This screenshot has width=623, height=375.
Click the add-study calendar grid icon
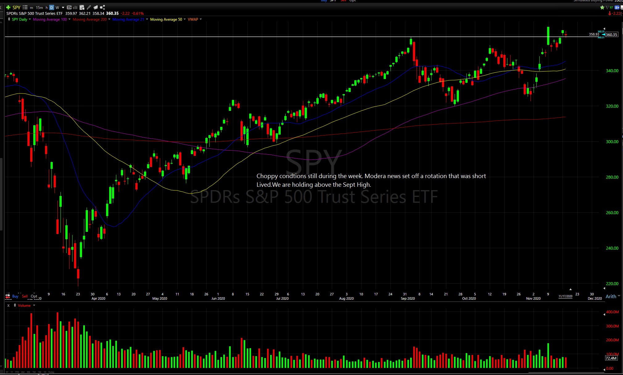[82, 7]
